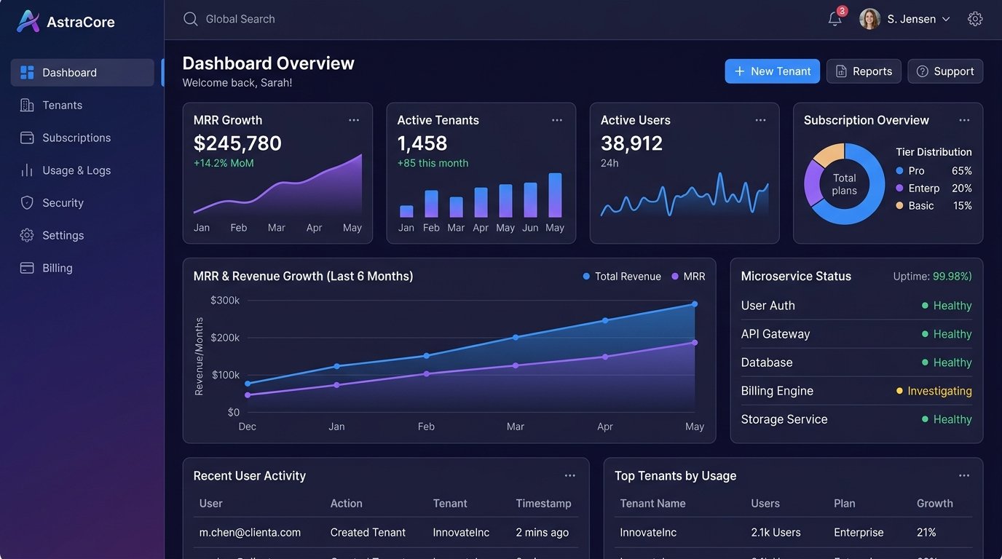Screen dimensions: 1002x559
Task: Open the Usage & Logs menu item
Action: [x=82, y=170]
